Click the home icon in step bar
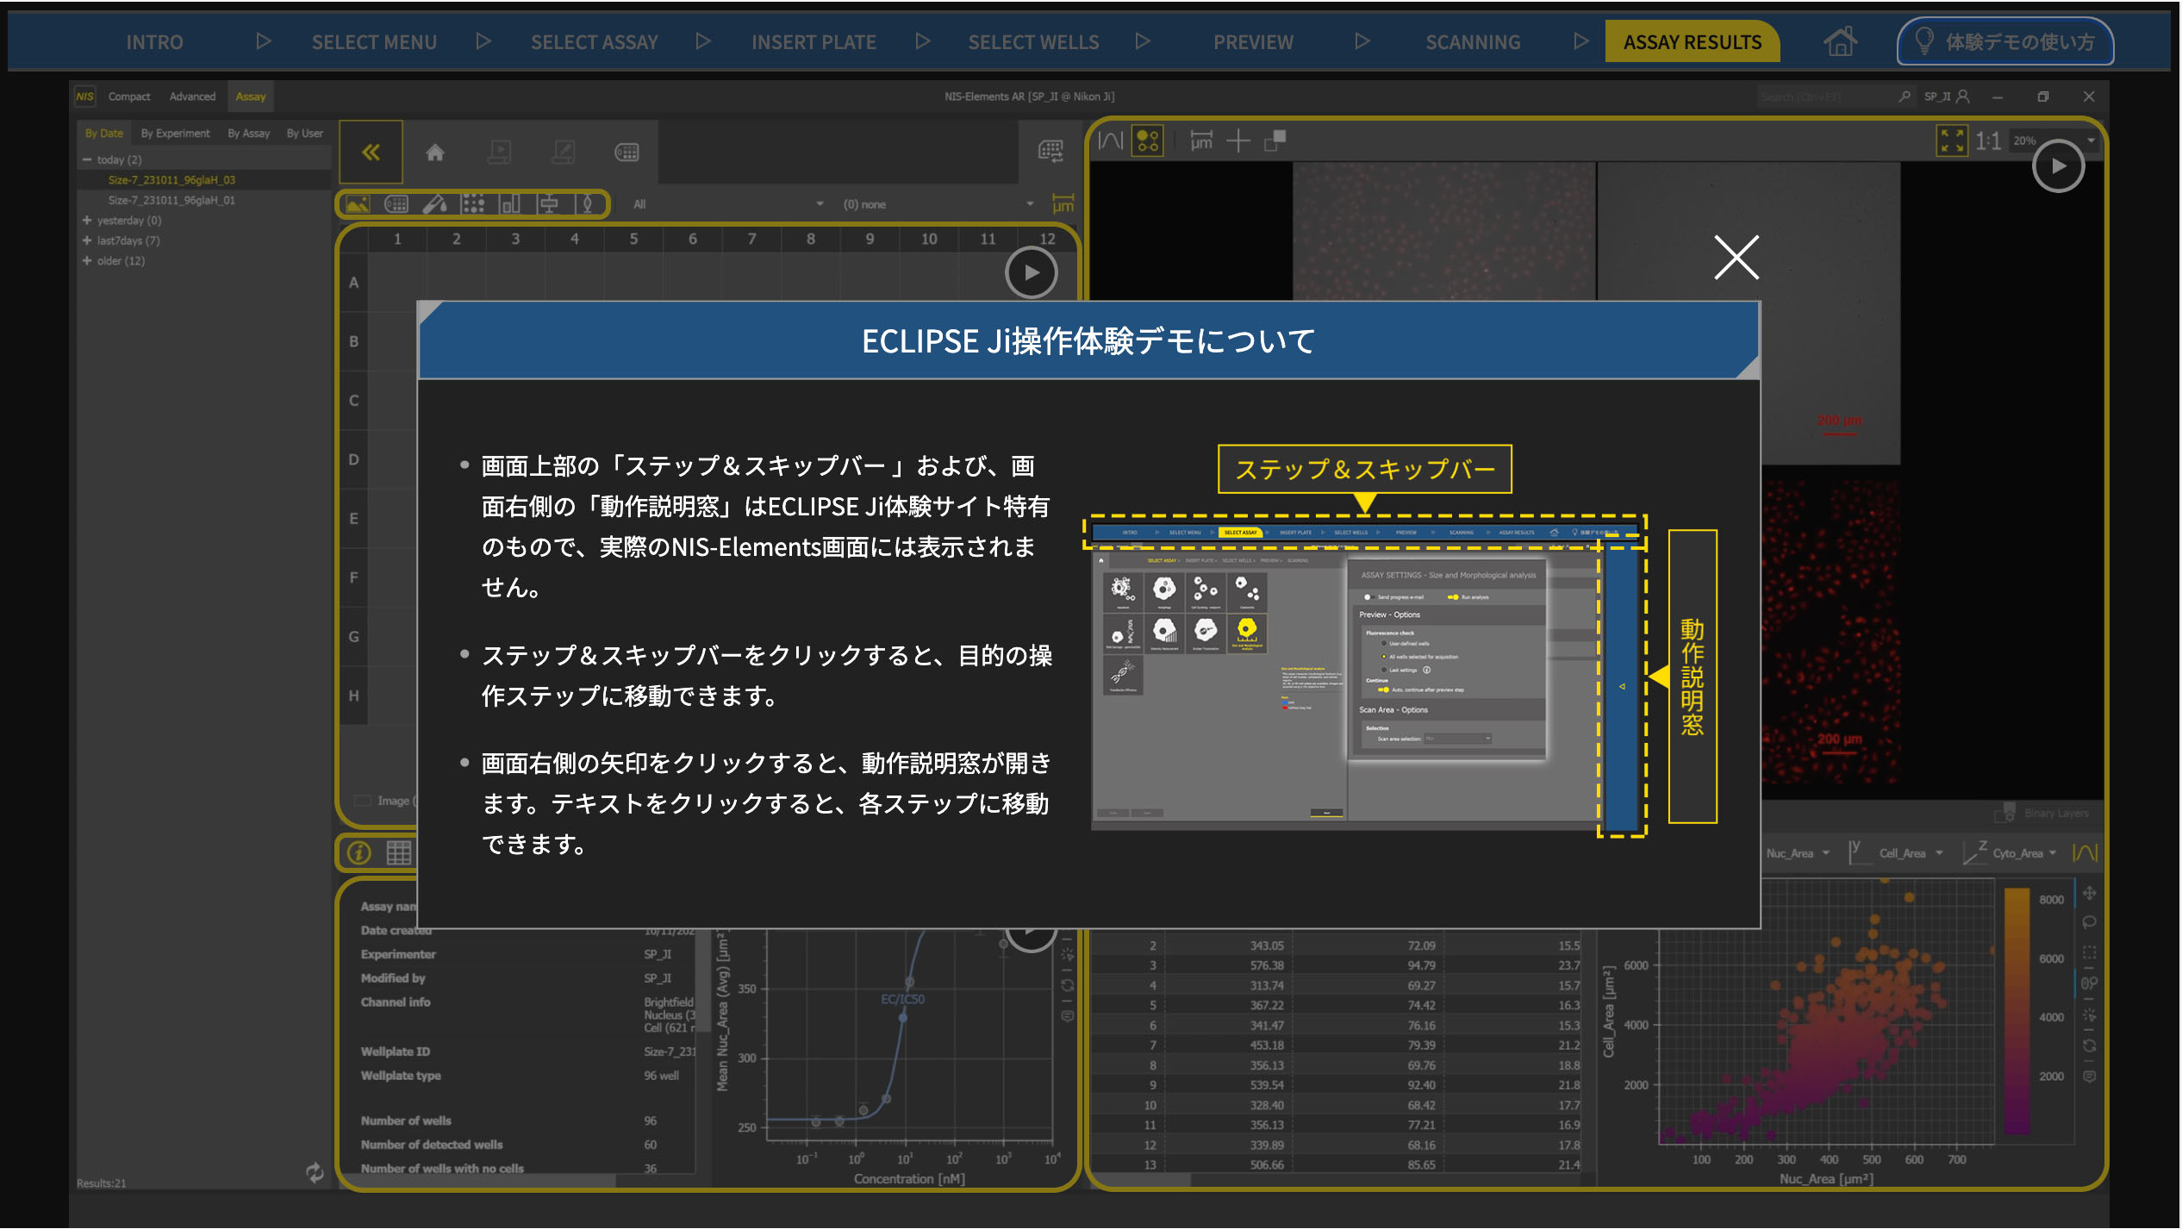The image size is (2182, 1229). [1840, 41]
